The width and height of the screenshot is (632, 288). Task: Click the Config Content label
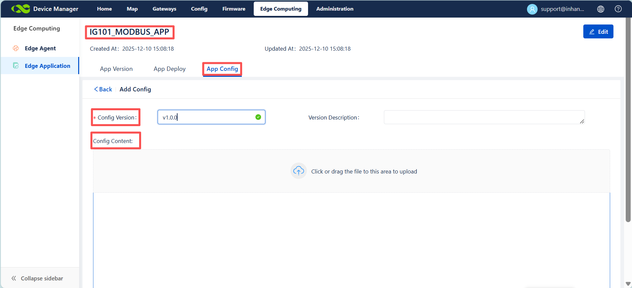coord(113,141)
